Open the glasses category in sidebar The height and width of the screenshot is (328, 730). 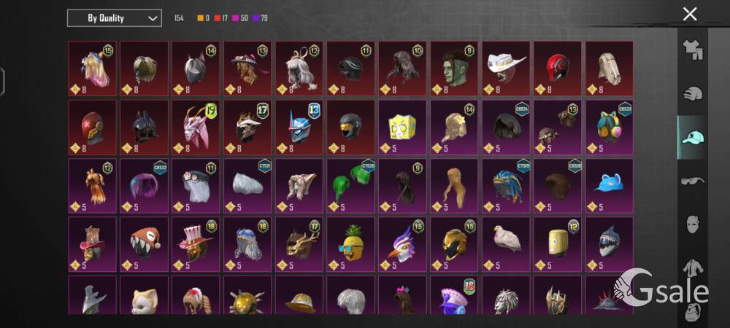click(693, 180)
